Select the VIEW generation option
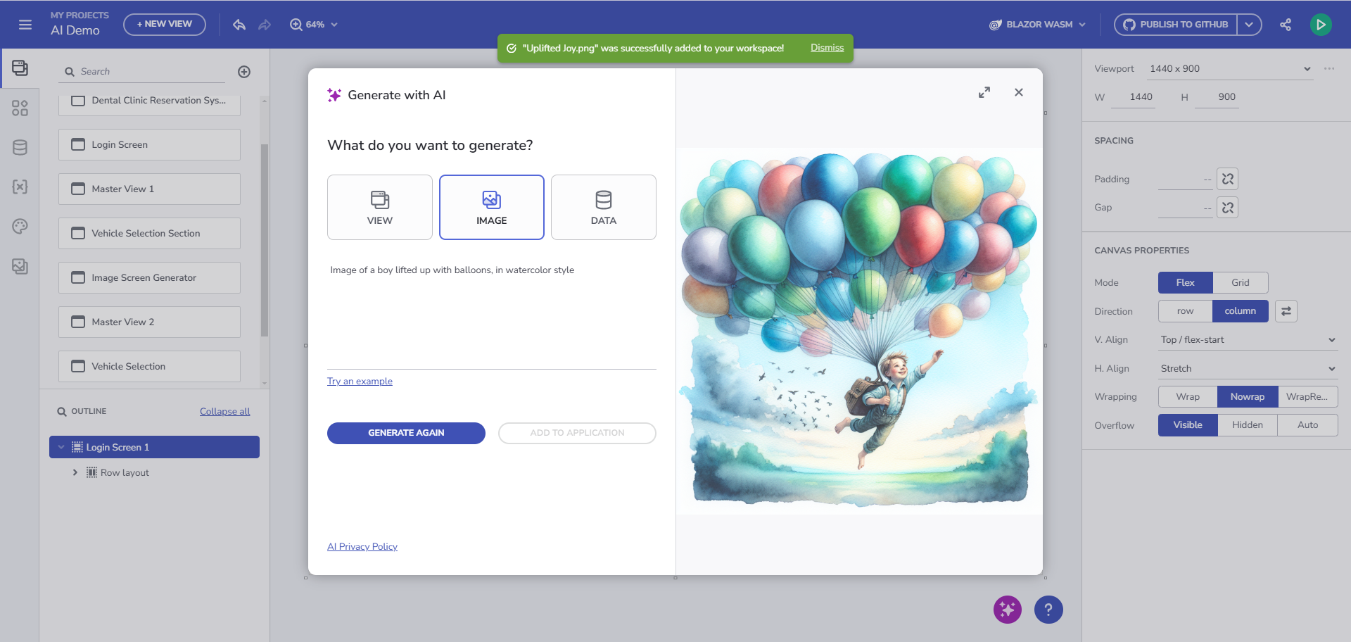This screenshot has width=1351, height=642. (380, 208)
